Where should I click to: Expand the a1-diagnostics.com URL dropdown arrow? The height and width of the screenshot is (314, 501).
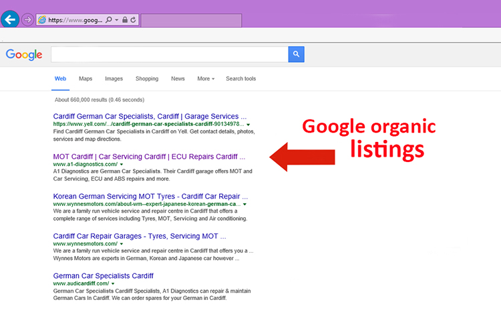(122, 165)
